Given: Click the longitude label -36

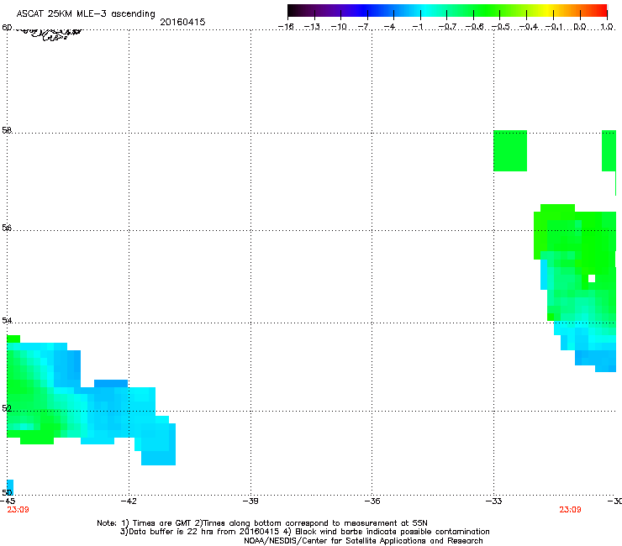Looking at the screenshot, I should pos(372,501).
